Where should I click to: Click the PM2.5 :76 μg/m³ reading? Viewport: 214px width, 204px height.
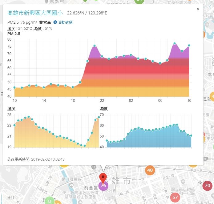point(22,22)
